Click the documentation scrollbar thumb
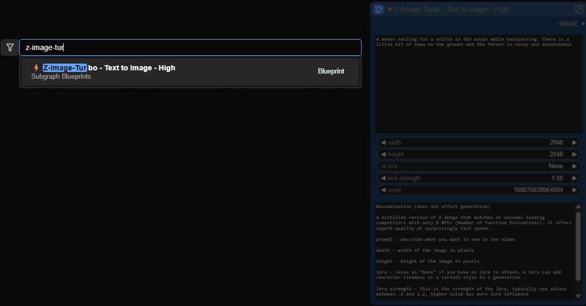The image size is (586, 306). [578, 245]
